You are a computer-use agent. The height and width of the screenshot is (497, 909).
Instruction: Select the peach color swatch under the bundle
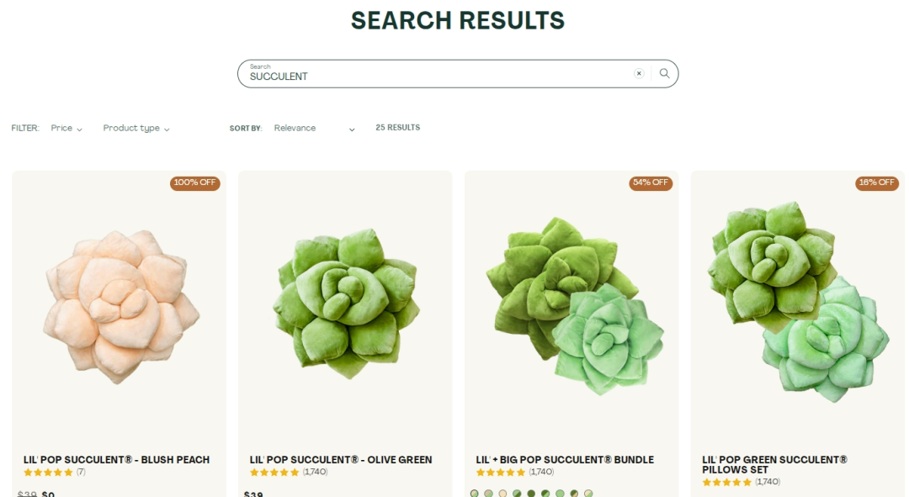(x=502, y=492)
